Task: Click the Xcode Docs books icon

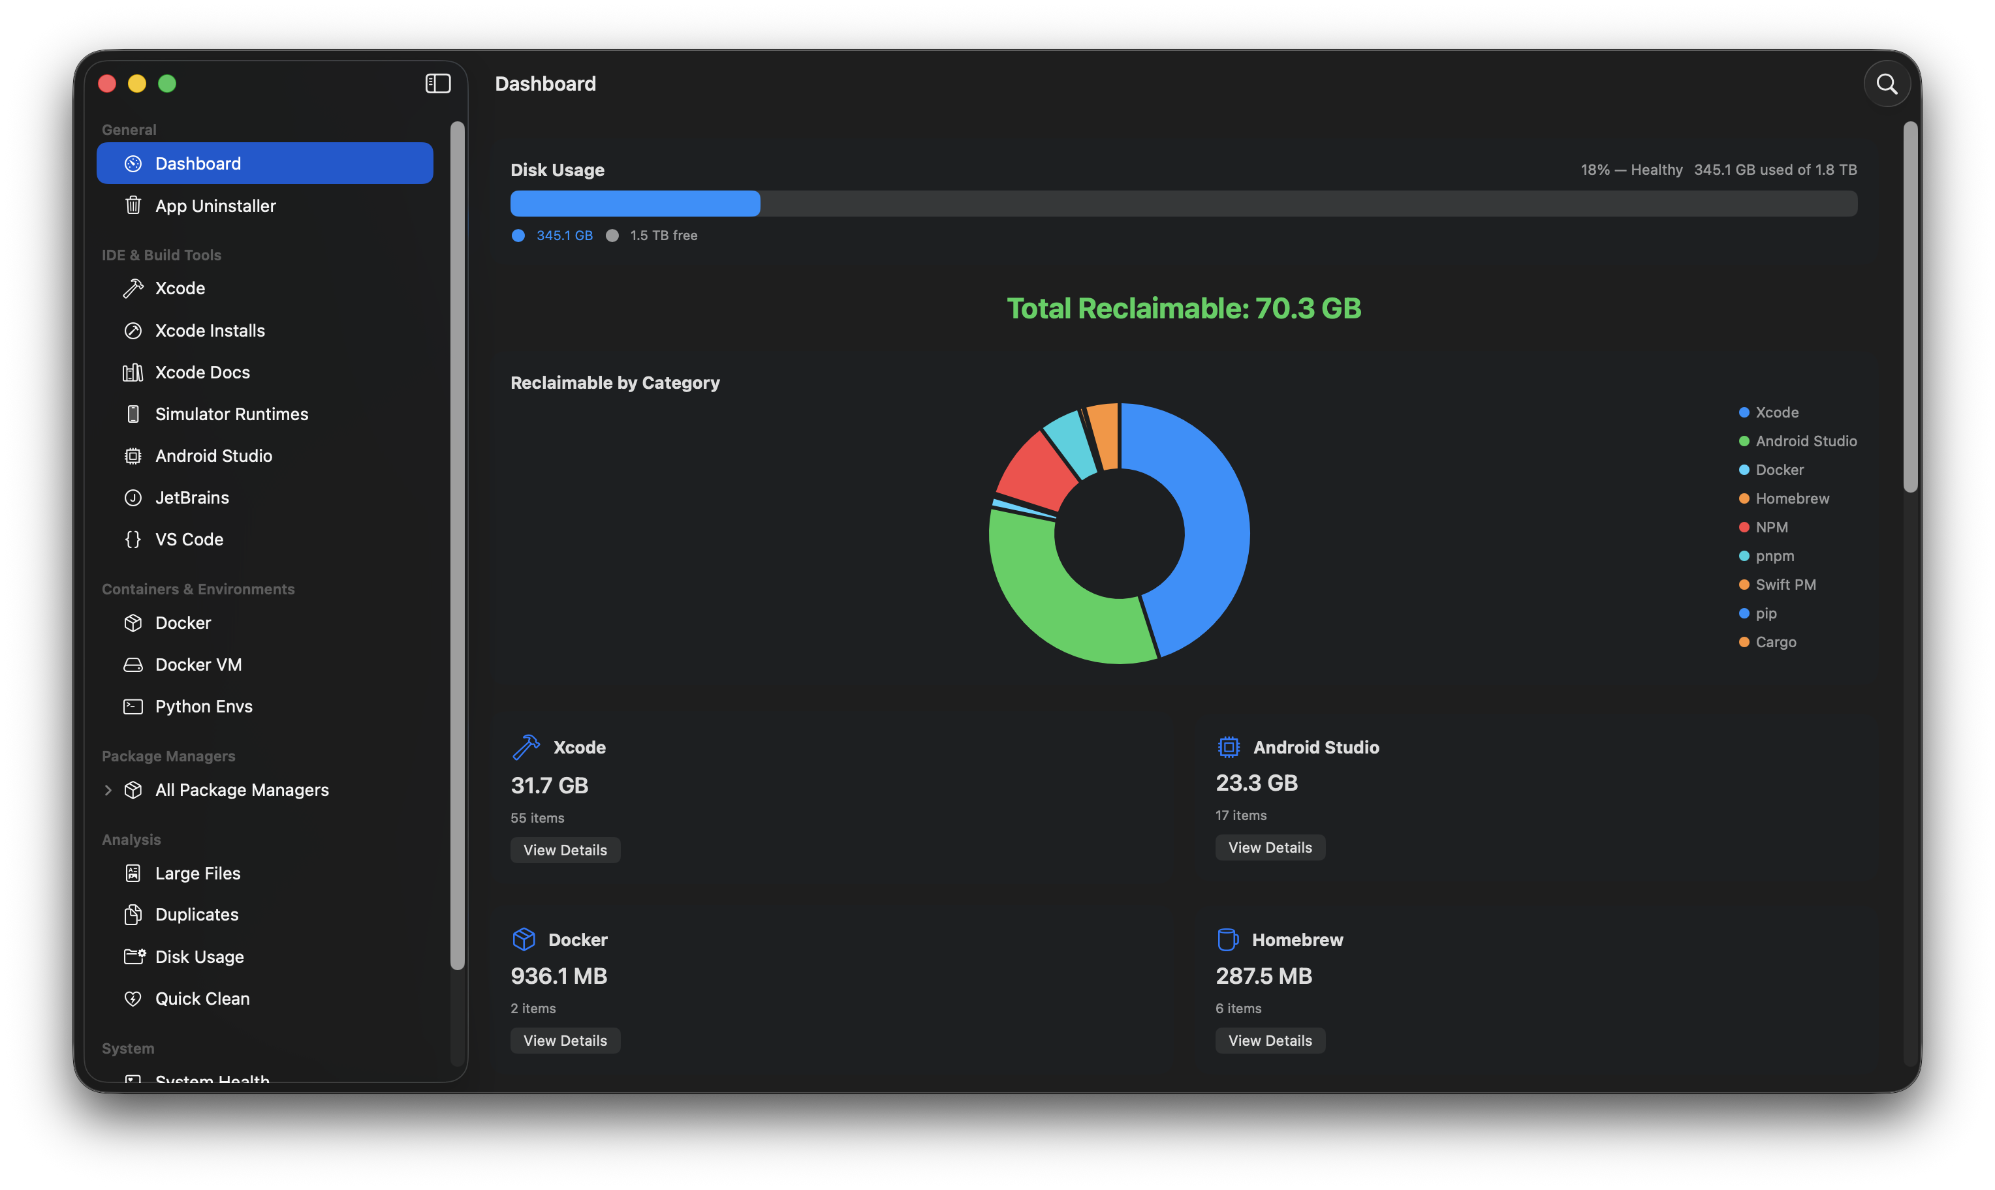Action: [x=133, y=372]
